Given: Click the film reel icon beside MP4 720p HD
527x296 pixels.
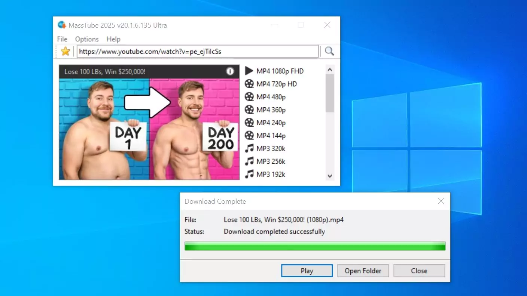Looking at the screenshot, I should (249, 84).
